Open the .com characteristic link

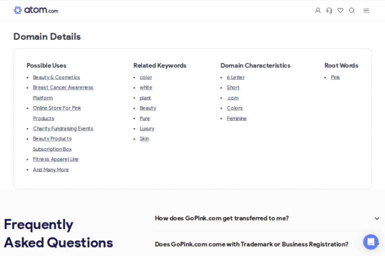click(233, 98)
